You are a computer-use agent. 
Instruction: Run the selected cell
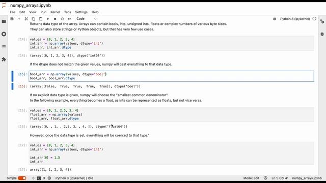pos(48,19)
